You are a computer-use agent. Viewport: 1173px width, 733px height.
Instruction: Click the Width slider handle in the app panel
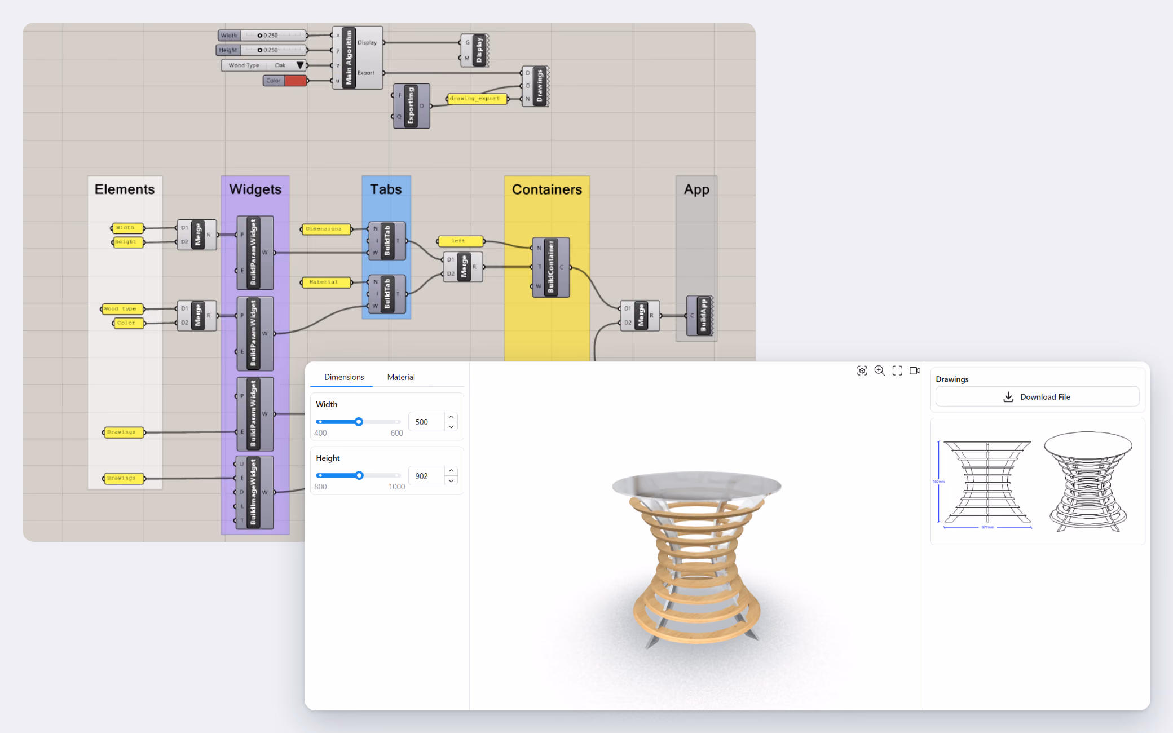click(359, 422)
